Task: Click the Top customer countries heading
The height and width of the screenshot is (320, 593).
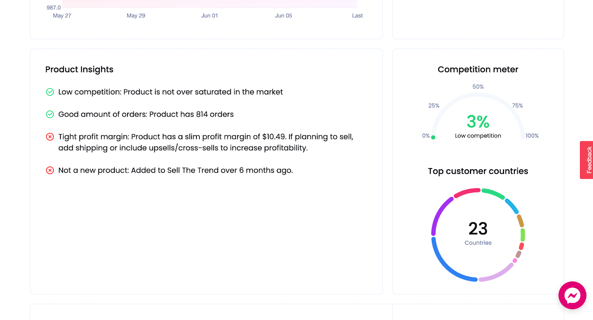Action: tap(478, 171)
